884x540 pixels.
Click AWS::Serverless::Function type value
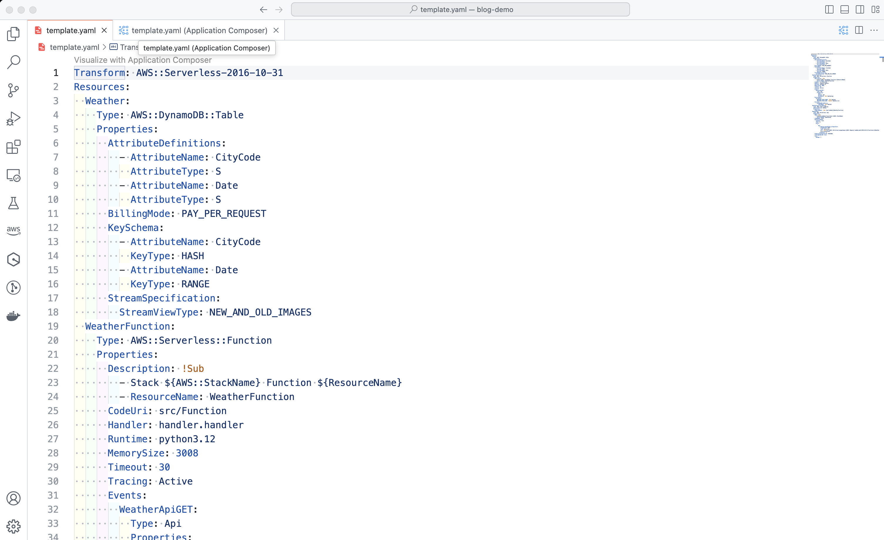[x=201, y=340]
